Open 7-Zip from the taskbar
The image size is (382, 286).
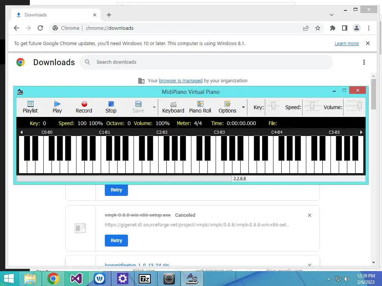(145, 279)
